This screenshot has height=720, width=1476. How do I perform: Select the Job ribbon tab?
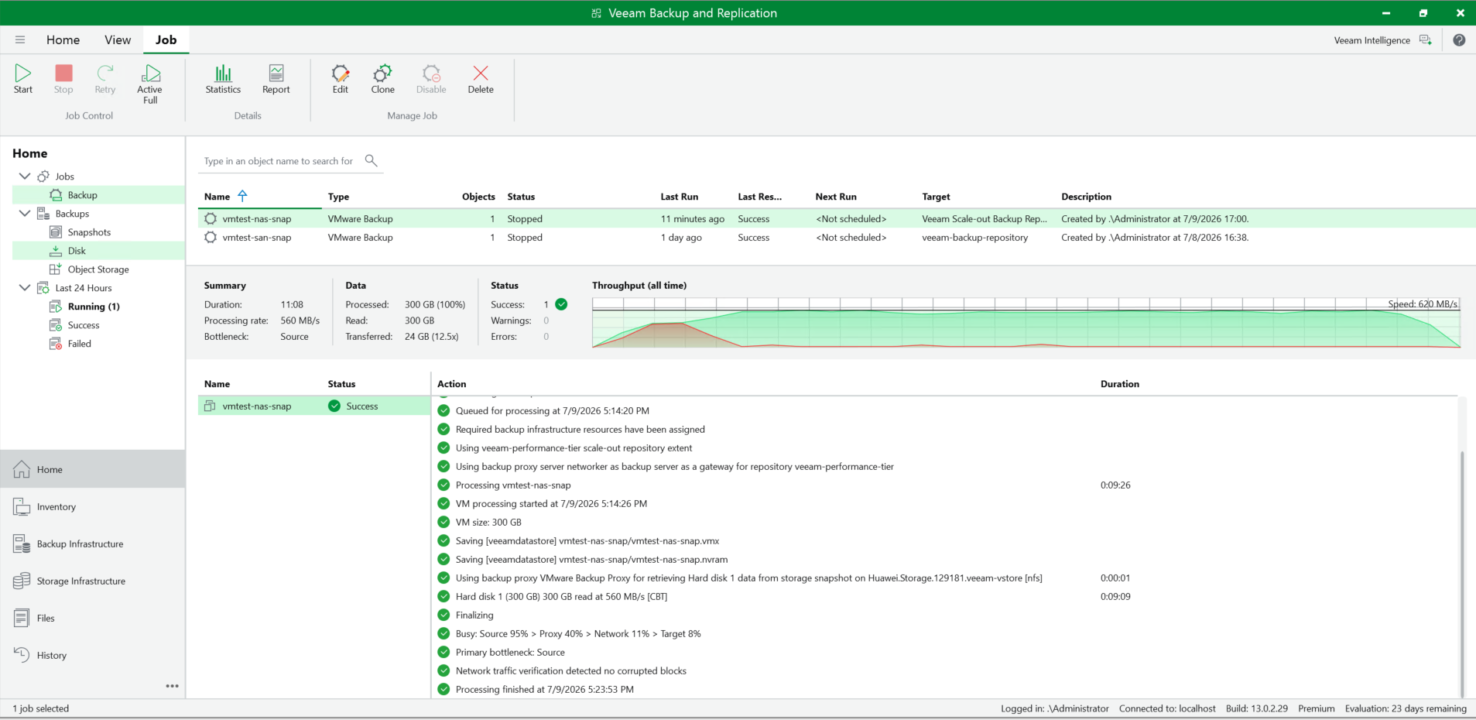pos(166,40)
